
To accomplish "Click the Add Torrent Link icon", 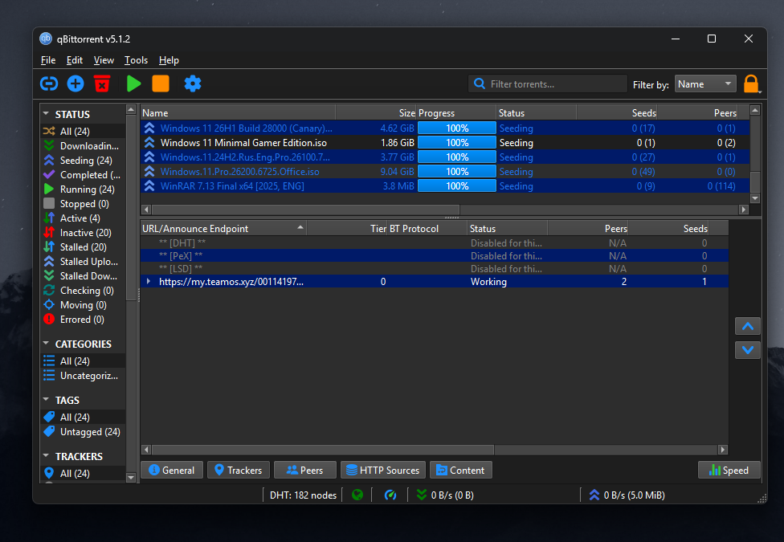I will click(x=49, y=84).
